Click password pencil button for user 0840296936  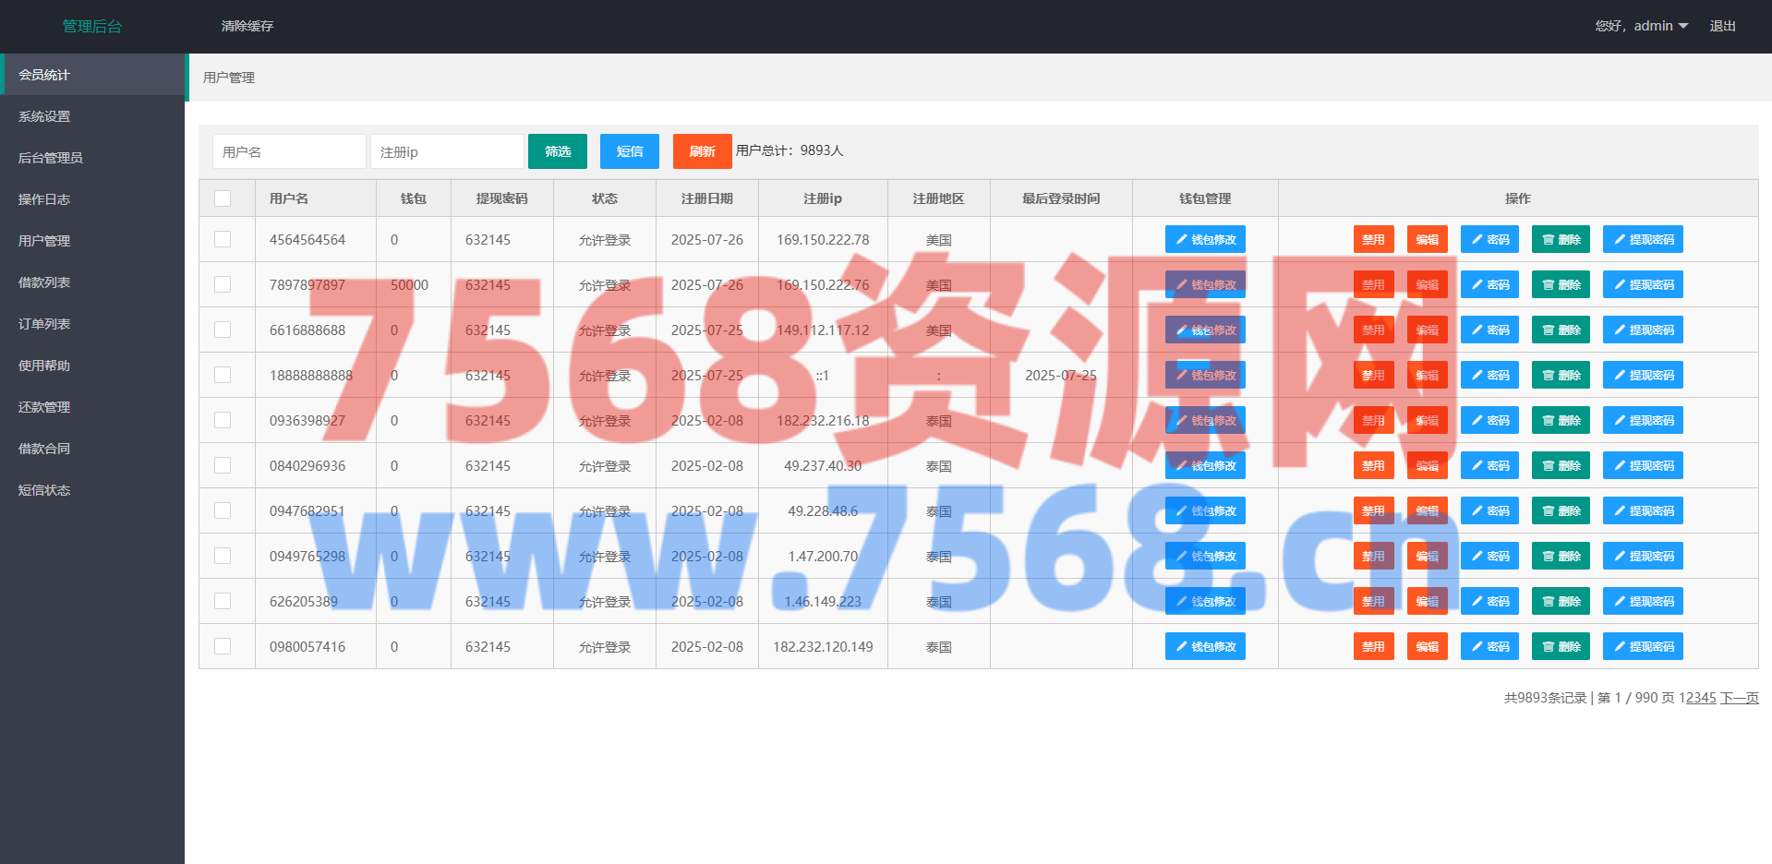tap(1489, 466)
